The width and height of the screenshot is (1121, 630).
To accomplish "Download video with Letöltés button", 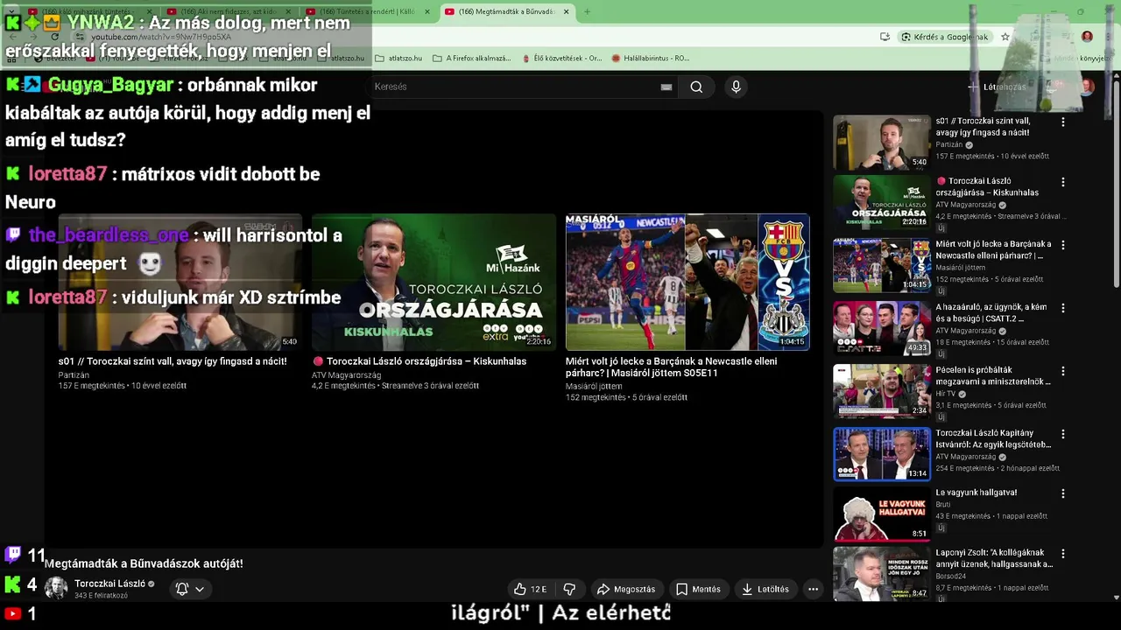I will coord(765,589).
